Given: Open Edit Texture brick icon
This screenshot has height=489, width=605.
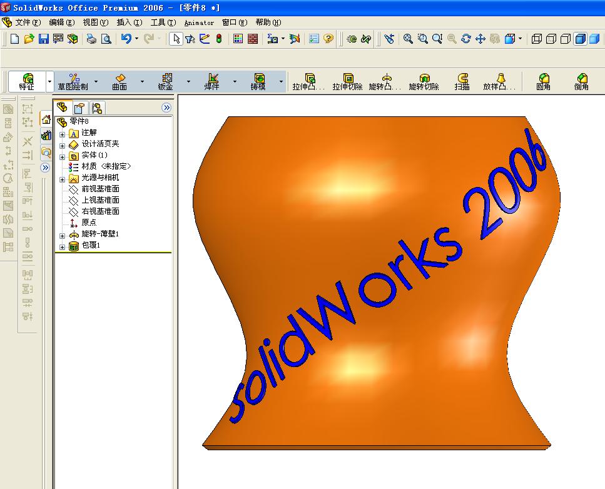Looking at the screenshot, I should (x=253, y=39).
